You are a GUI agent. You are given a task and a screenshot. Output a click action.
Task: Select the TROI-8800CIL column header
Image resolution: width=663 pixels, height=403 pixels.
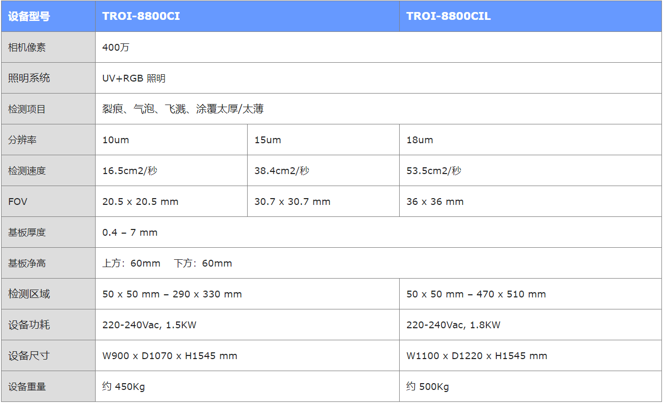click(530, 16)
